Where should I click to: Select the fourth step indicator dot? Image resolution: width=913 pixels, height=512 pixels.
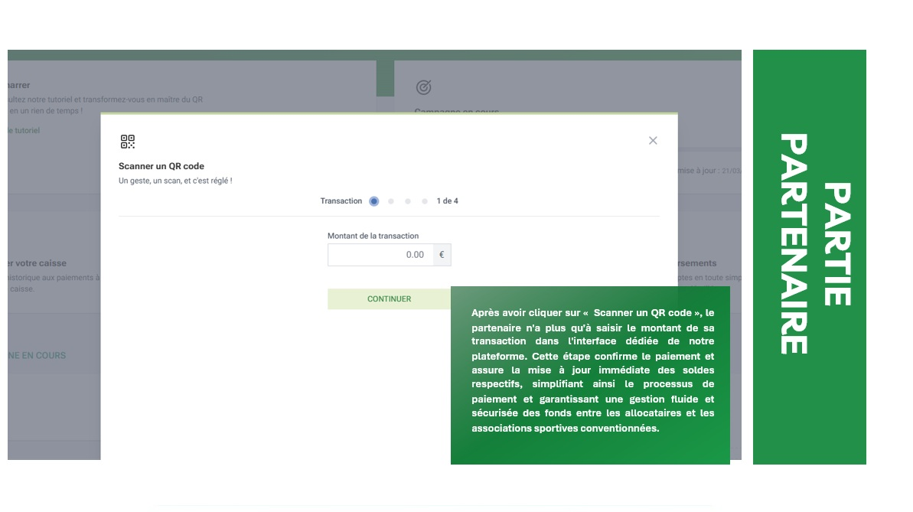point(425,201)
